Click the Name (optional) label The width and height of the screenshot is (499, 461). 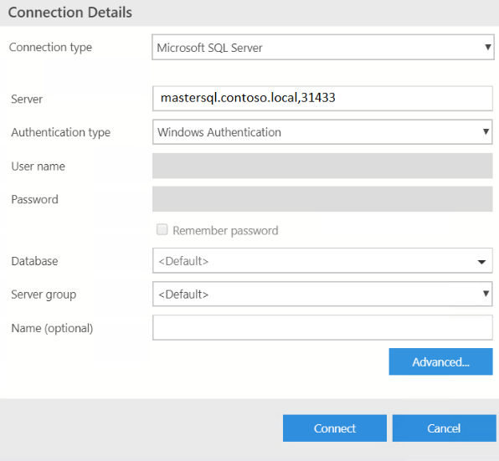(x=52, y=328)
